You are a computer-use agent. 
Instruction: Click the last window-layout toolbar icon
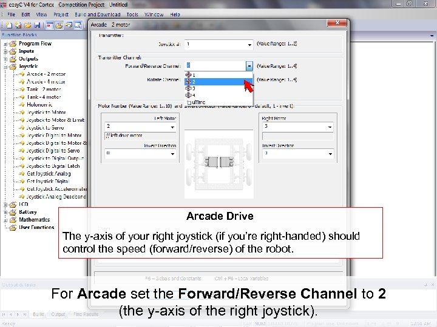tap(78, 25)
